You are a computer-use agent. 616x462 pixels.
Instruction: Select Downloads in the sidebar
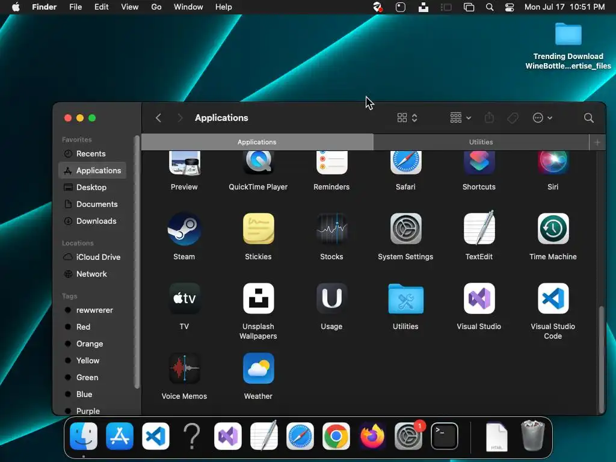(92, 221)
